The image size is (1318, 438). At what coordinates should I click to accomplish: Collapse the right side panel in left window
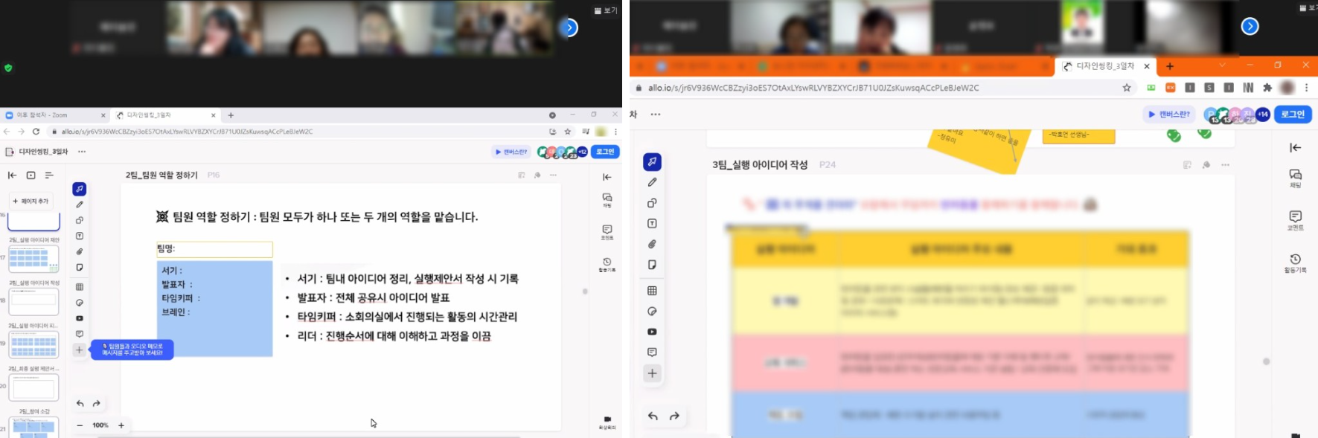point(607,177)
